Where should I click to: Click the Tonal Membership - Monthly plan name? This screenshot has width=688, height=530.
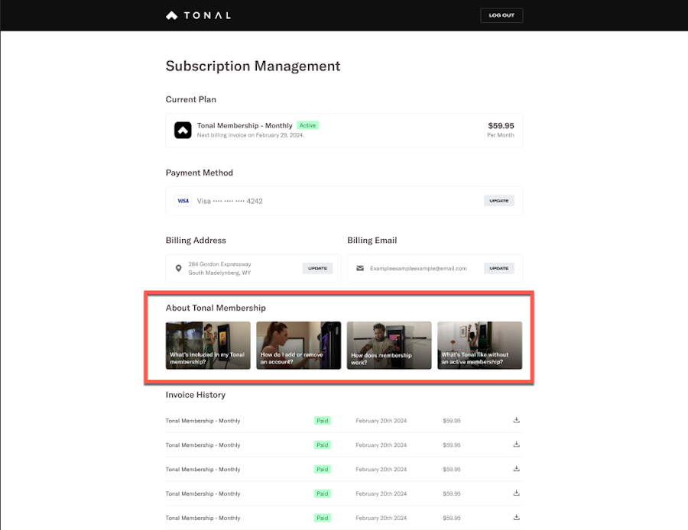coord(245,126)
